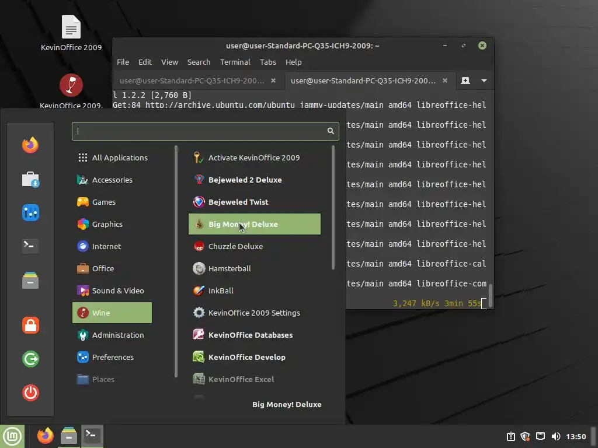
Task: Launch Activate KevinOffice 2009
Action: 255,157
